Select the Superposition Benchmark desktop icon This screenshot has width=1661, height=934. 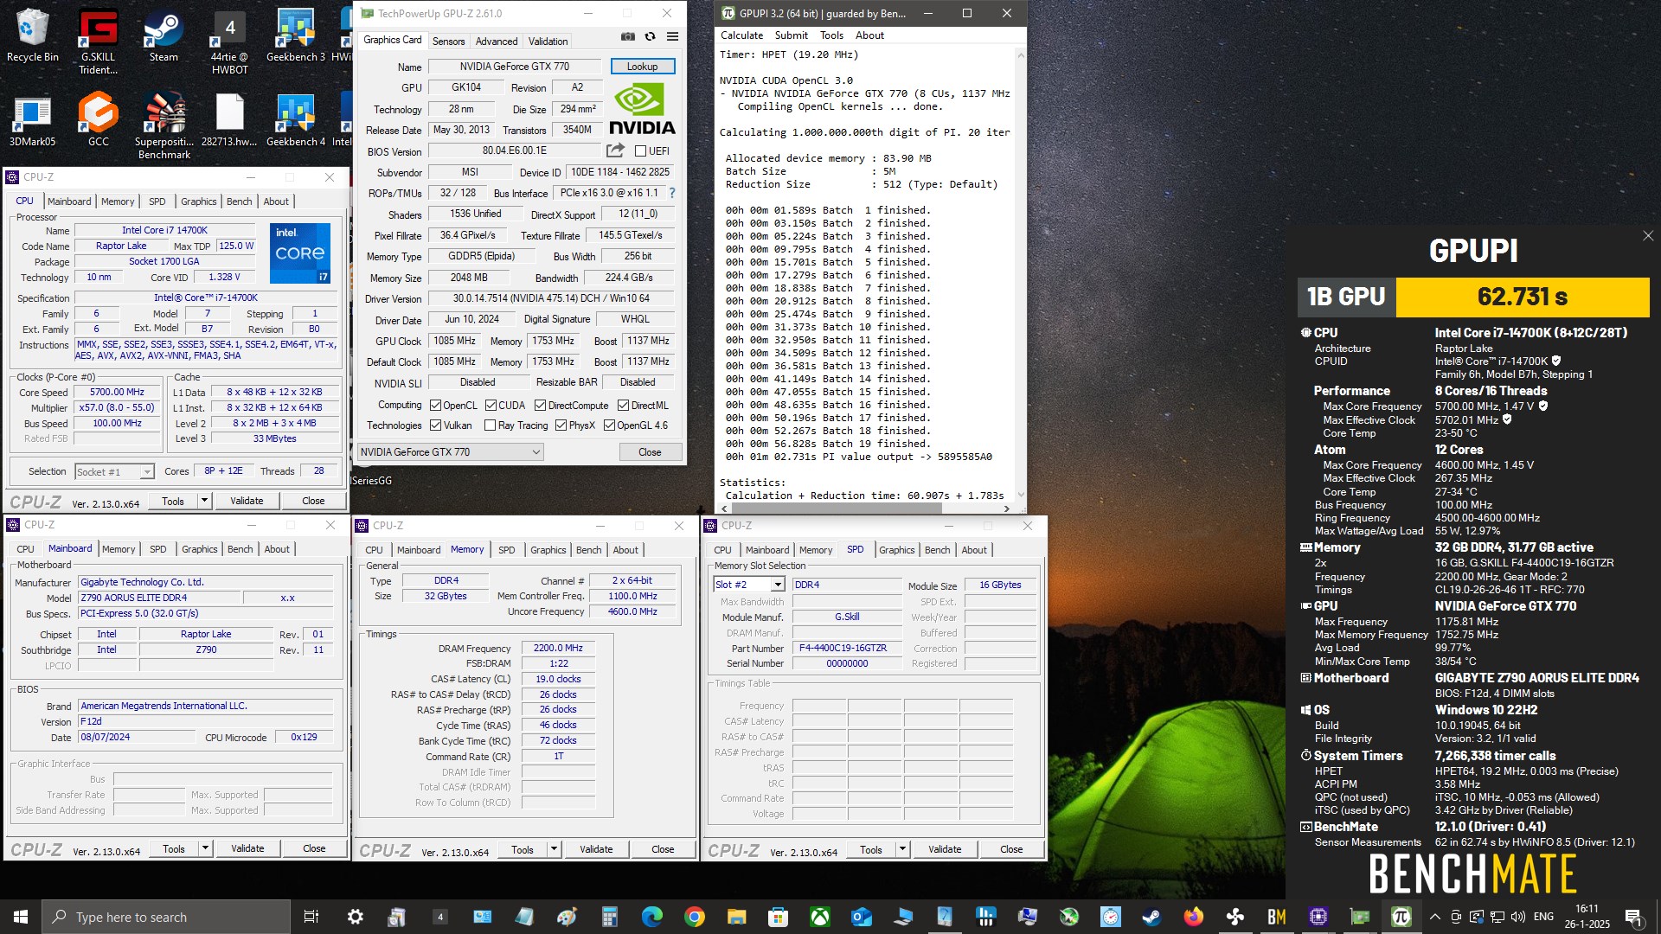pos(164,126)
